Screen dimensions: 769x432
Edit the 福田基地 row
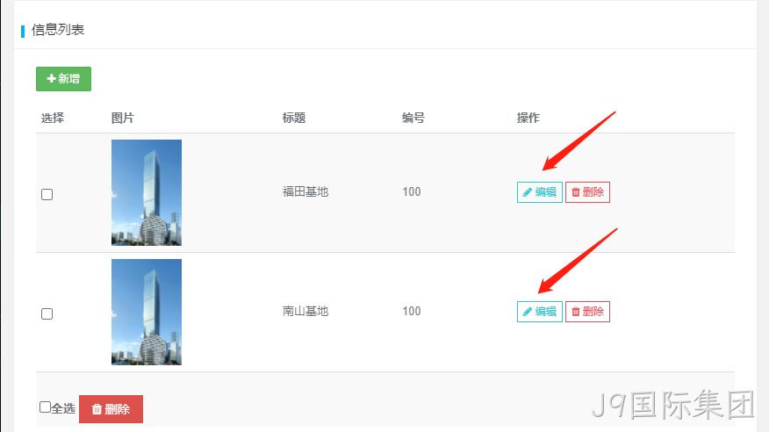[x=540, y=192]
